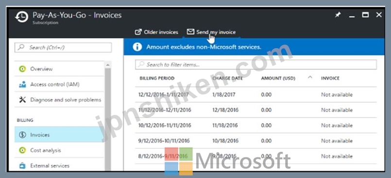Minimize the Invoices blade

point(352,17)
